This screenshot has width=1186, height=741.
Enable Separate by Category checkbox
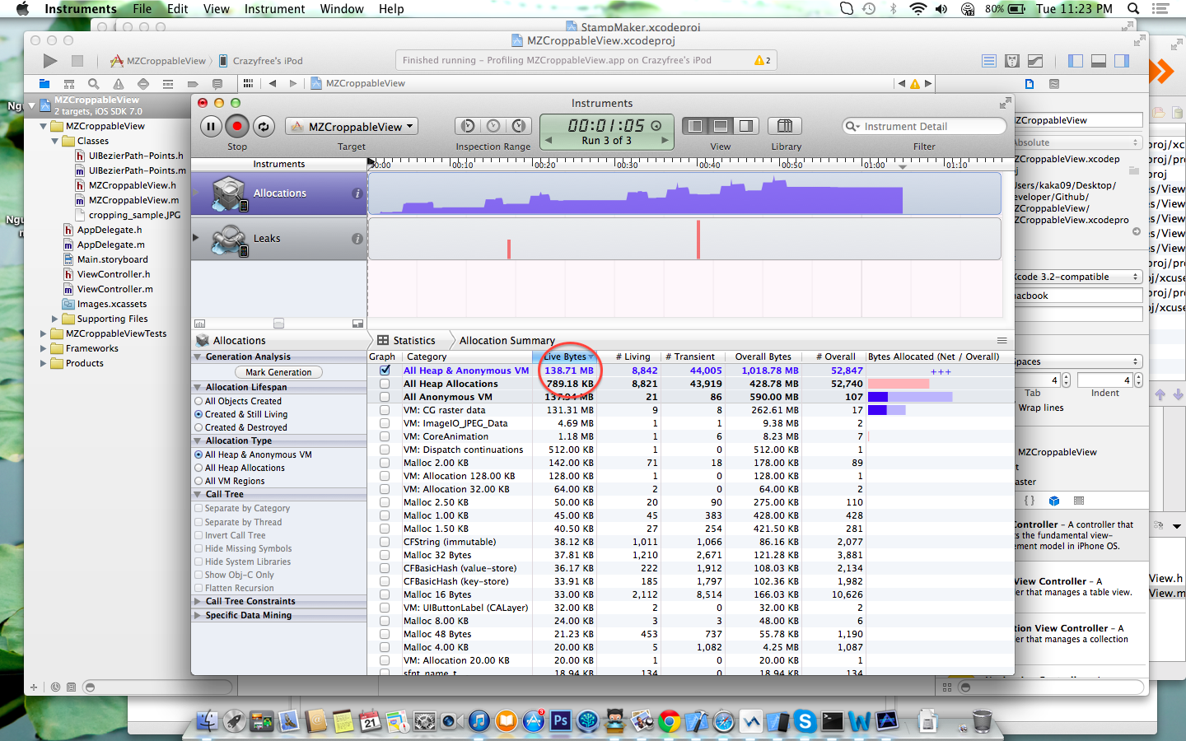tap(198, 508)
